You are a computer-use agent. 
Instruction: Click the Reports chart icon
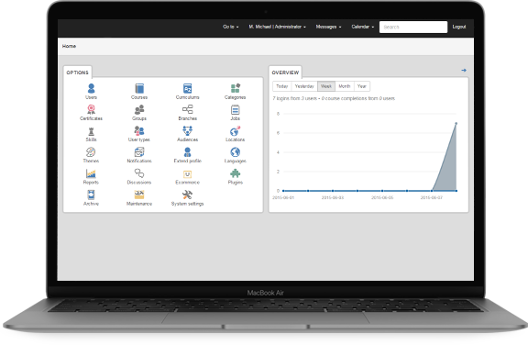pyautogui.click(x=91, y=173)
